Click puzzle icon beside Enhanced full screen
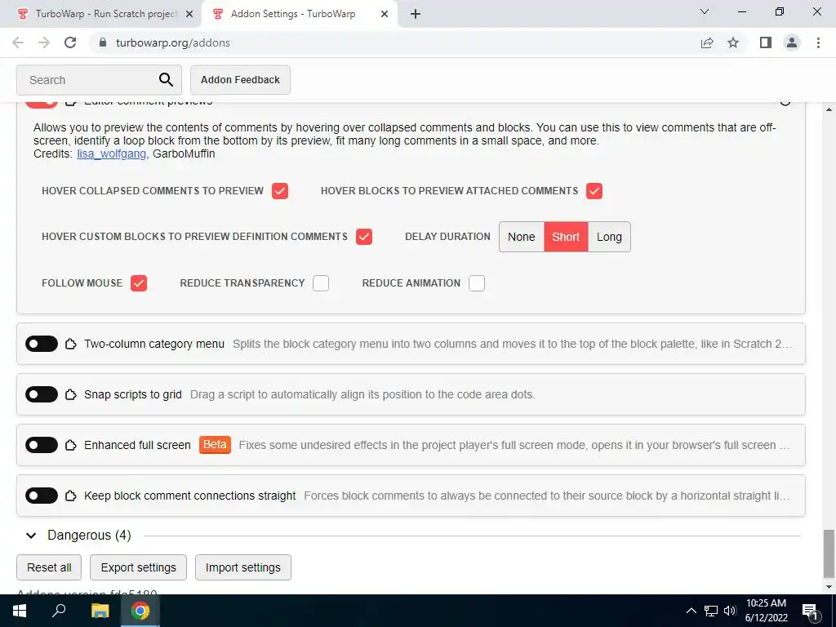 70,445
